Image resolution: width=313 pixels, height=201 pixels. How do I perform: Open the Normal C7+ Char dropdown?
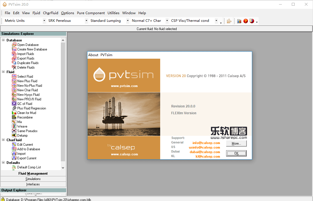167,21
